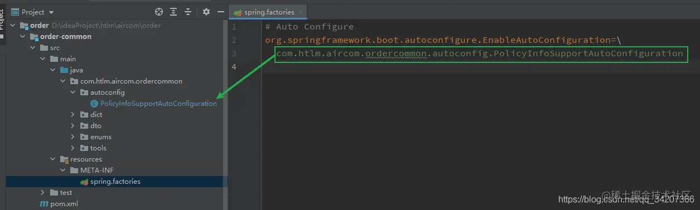
Task: Collapse the order-common module node
Action: point(23,37)
